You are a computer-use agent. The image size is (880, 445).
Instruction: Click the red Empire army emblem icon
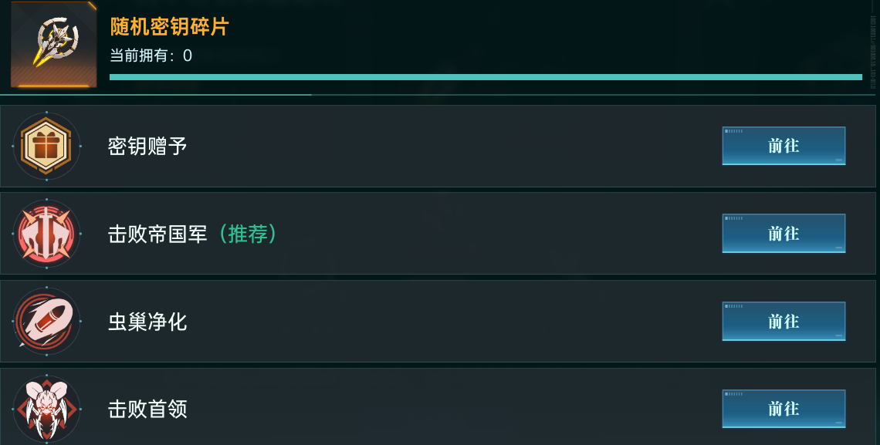pyautogui.click(x=46, y=234)
